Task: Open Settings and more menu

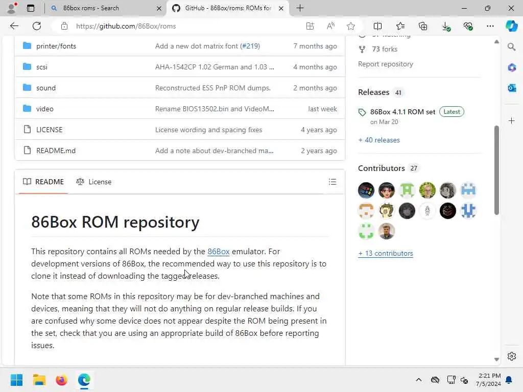Action: (x=490, y=26)
